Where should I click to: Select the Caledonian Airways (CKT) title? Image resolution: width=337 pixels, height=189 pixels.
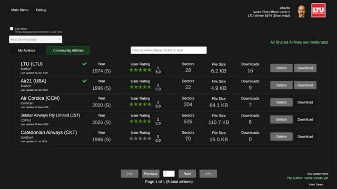(x=48, y=132)
